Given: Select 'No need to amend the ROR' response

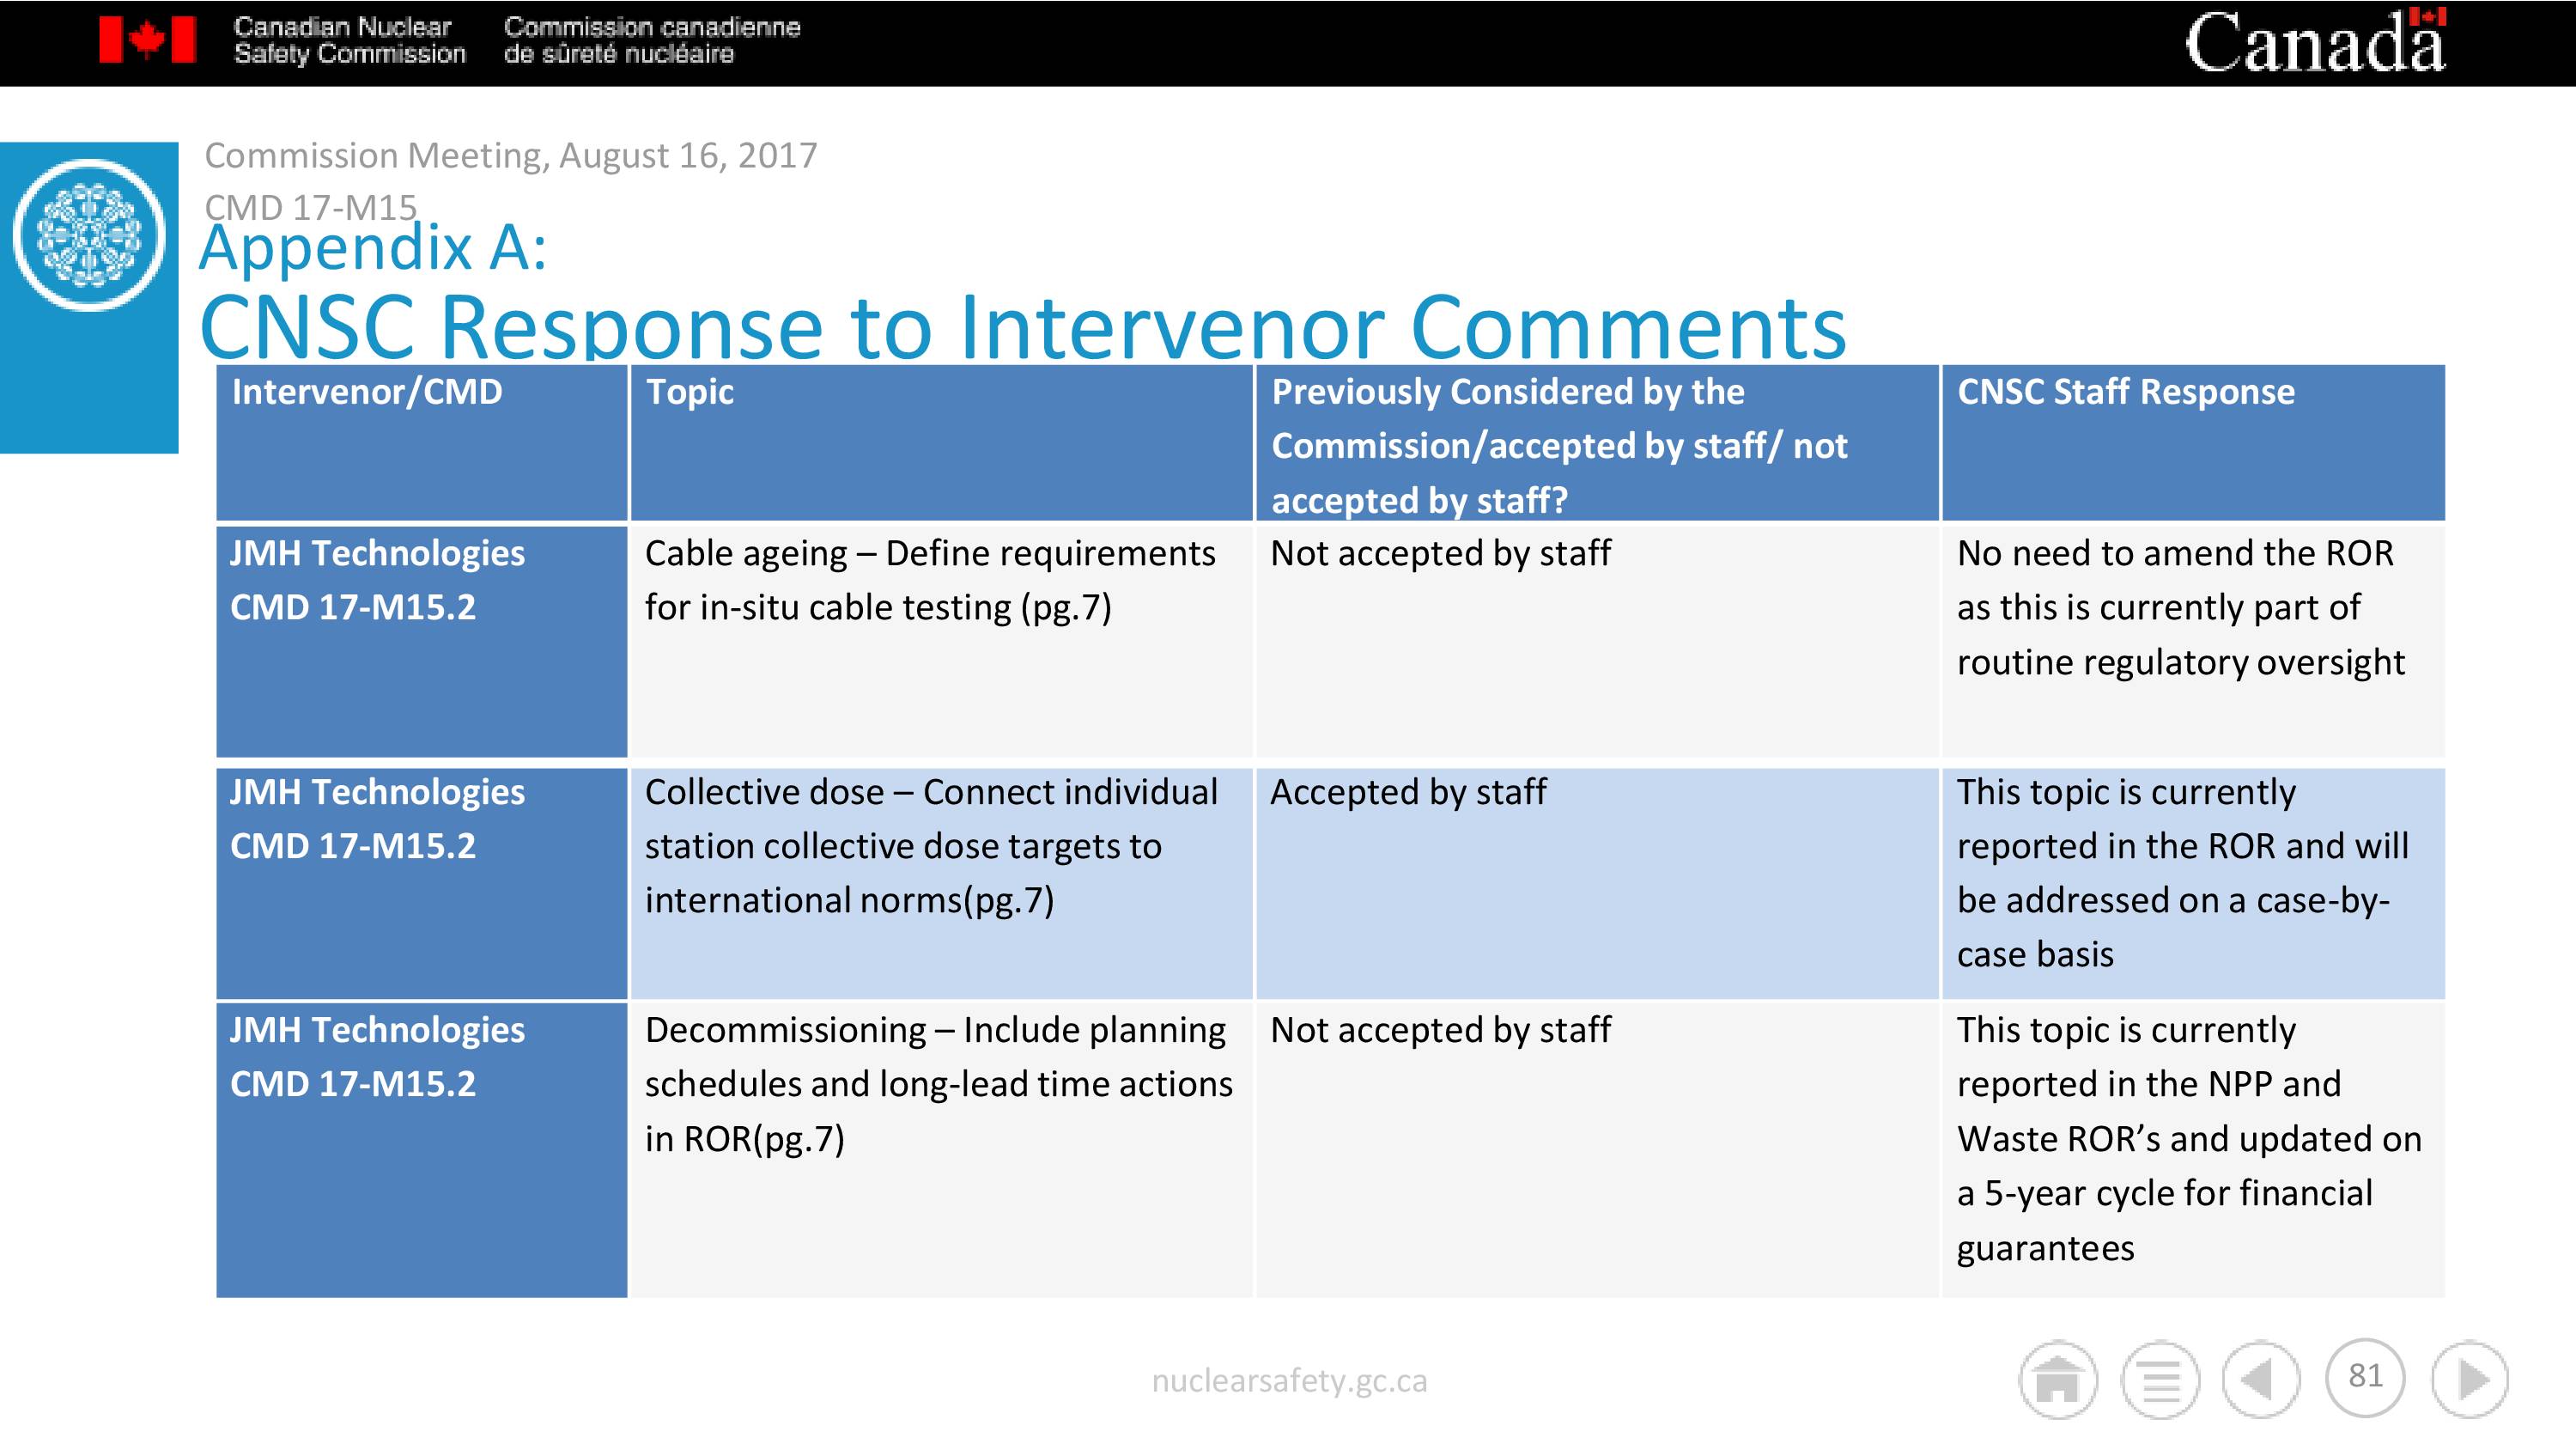Looking at the screenshot, I should [2193, 641].
